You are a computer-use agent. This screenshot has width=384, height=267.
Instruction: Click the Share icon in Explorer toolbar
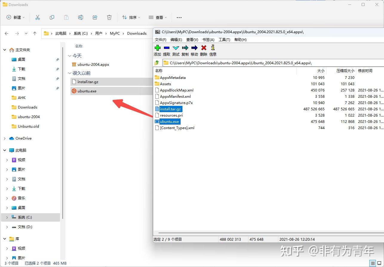[x=95, y=17]
